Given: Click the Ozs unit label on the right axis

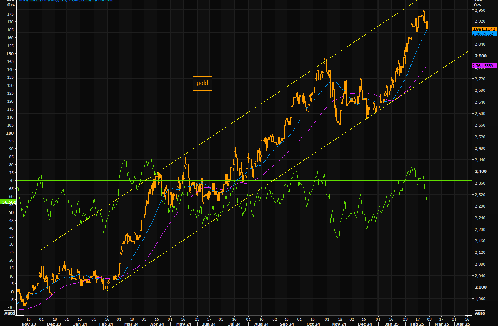Looking at the screenshot, I should click(x=478, y=5).
